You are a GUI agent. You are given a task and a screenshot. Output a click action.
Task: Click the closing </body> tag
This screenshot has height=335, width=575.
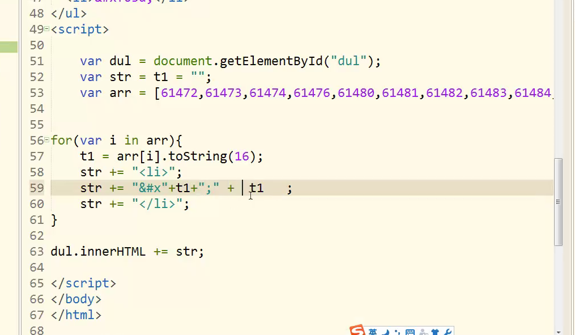76,299
